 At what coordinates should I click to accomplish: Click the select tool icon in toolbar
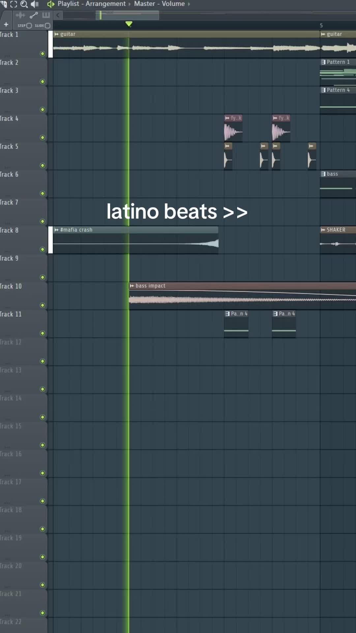pos(14,4)
